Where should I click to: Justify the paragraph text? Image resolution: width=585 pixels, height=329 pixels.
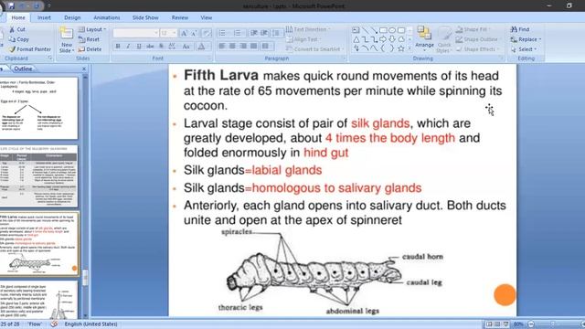point(254,47)
